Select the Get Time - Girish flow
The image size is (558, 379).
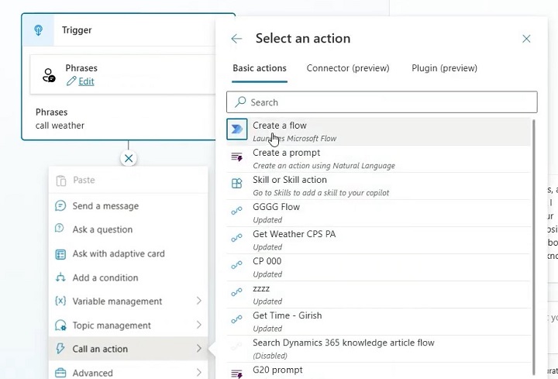coord(287,316)
